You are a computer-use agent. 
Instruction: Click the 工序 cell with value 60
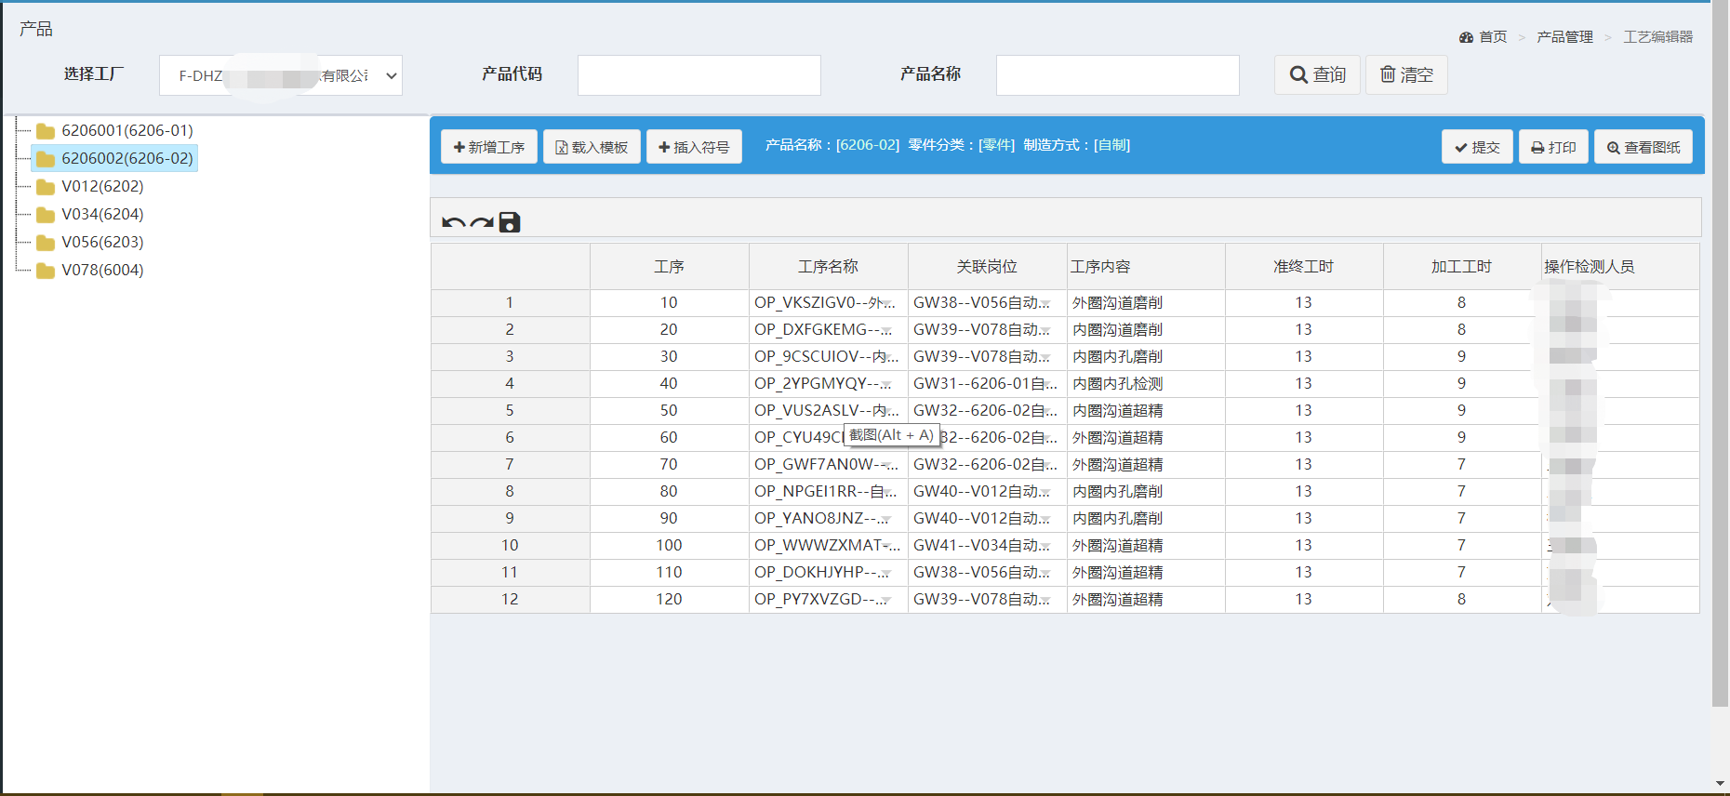click(x=670, y=437)
